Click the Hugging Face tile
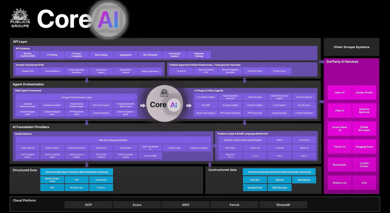 tap(364, 147)
